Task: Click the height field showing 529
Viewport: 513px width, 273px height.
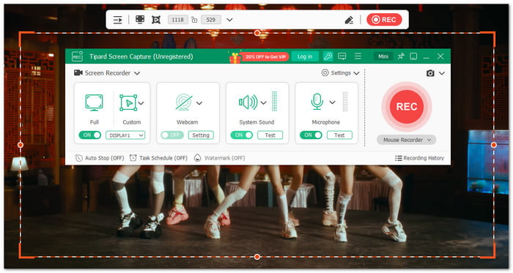Action: tap(211, 20)
